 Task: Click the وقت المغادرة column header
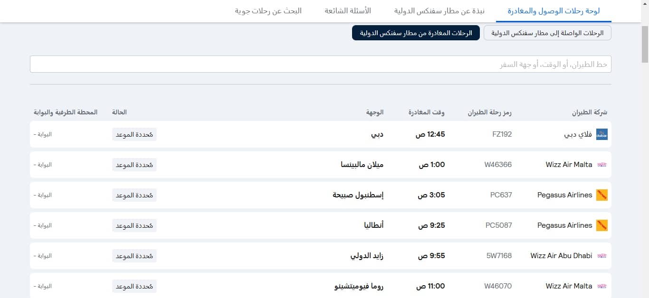(427, 112)
